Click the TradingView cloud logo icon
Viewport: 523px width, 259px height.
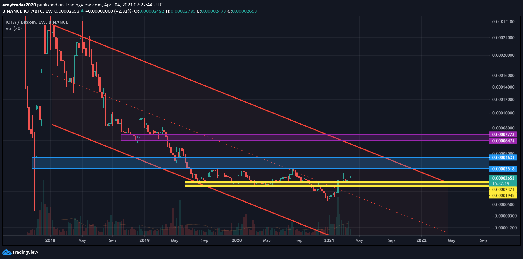click(x=7, y=252)
